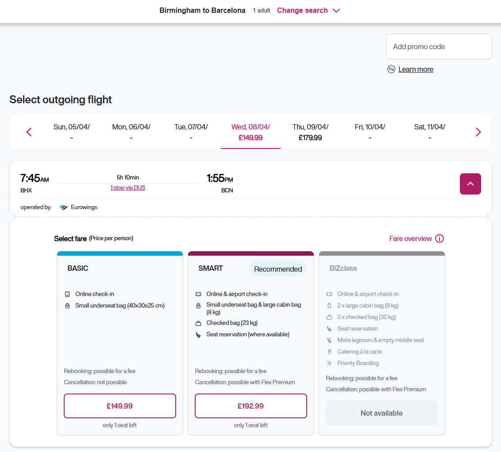The image size is (501, 452).
Task: Click the catering à la carte icon in BIZclass
Action: tap(329, 351)
